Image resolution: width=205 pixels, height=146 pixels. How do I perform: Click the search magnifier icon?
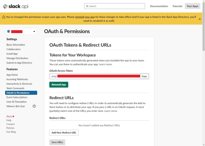tap(87, 6)
